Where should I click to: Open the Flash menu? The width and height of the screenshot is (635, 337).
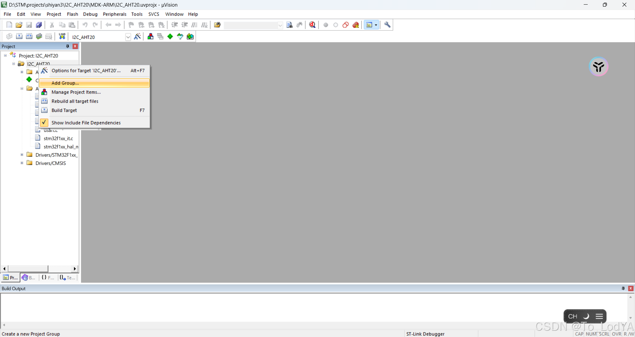click(72, 14)
